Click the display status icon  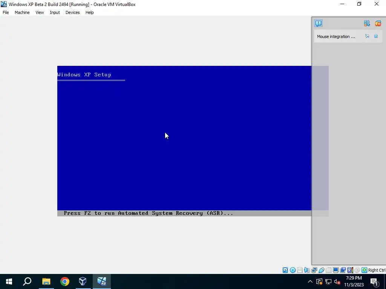(x=335, y=270)
